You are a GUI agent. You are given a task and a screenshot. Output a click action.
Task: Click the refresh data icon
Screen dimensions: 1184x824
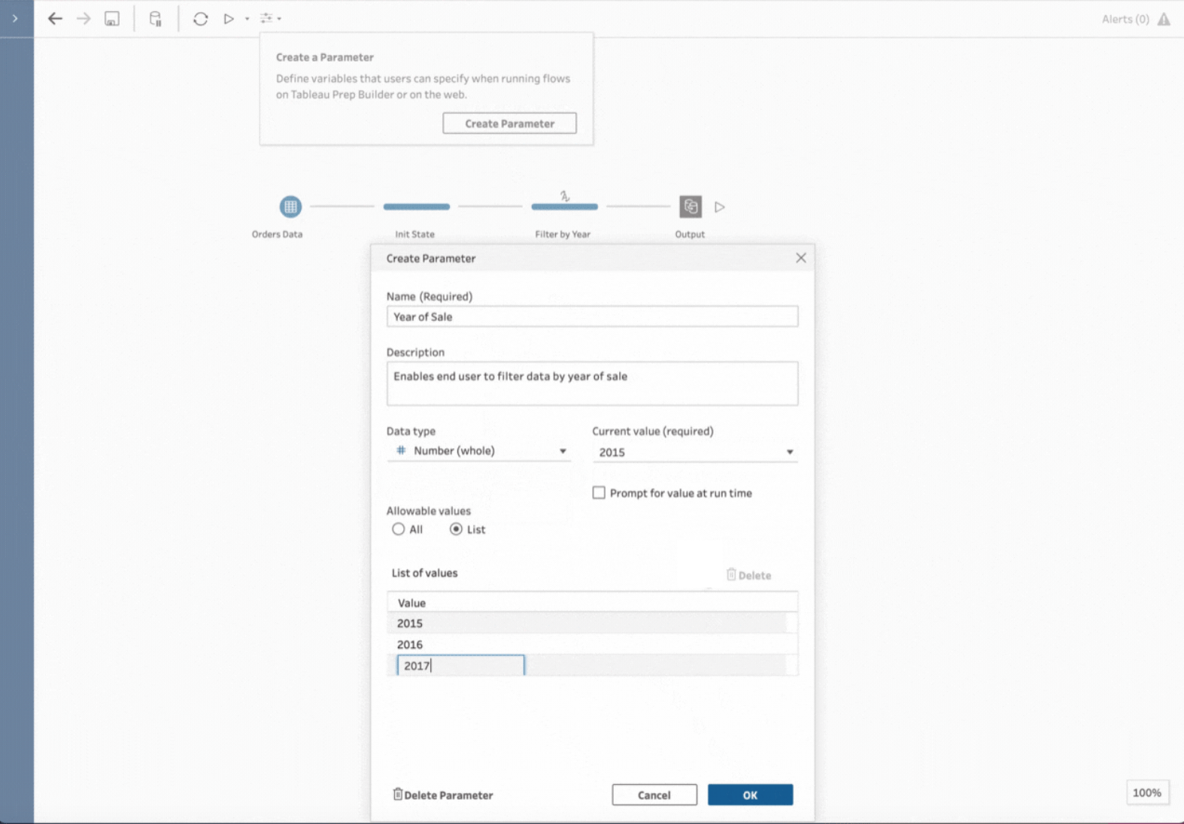tap(200, 19)
